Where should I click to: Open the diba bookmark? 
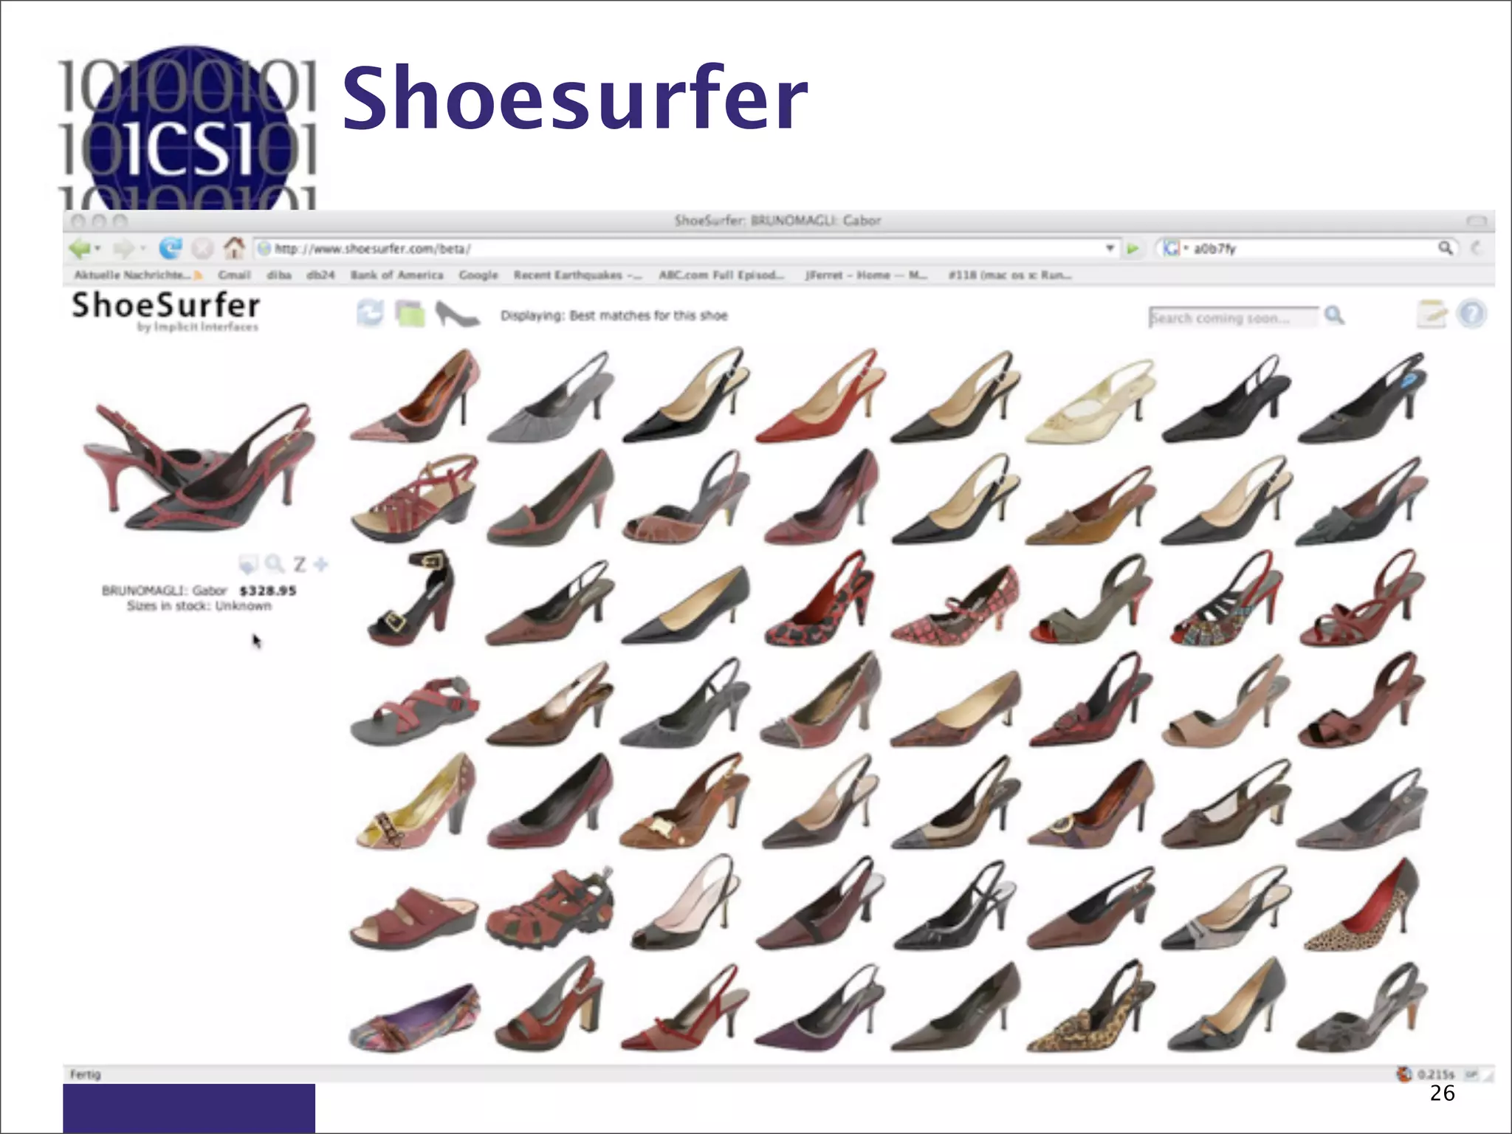click(279, 275)
